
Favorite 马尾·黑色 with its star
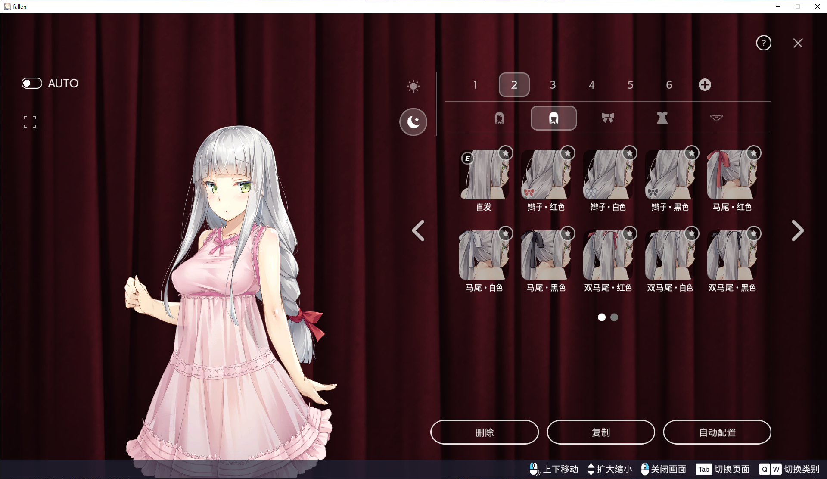[568, 233]
